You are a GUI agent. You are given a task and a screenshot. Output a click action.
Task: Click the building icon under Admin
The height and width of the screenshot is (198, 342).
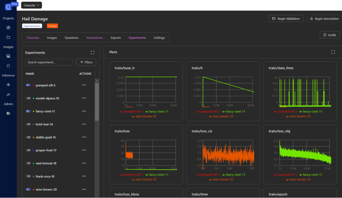pos(8,113)
